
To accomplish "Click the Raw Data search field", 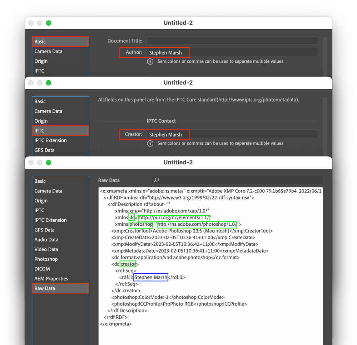I will click(x=237, y=180).
